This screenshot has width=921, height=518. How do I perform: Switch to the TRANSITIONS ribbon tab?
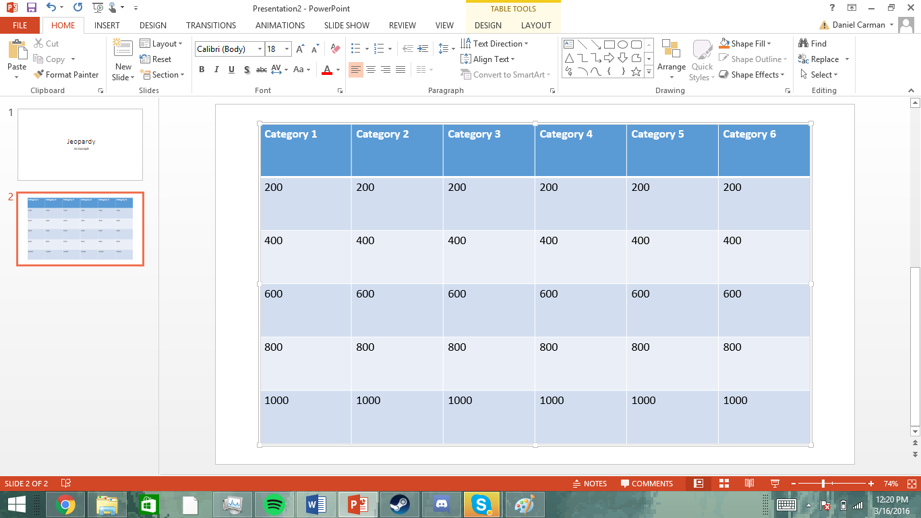point(211,26)
